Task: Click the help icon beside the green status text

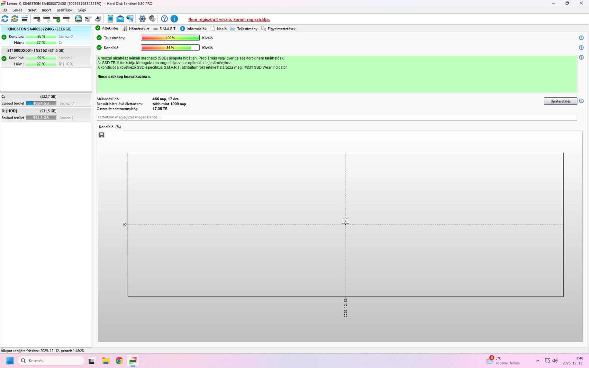Action: [x=581, y=57]
